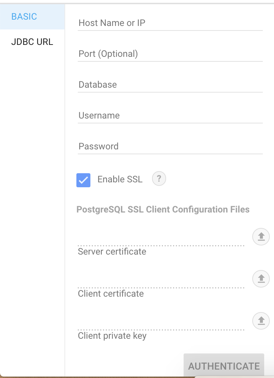The height and width of the screenshot is (378, 274).
Task: Click the 'Client private key' caption text
Action: [112, 336]
